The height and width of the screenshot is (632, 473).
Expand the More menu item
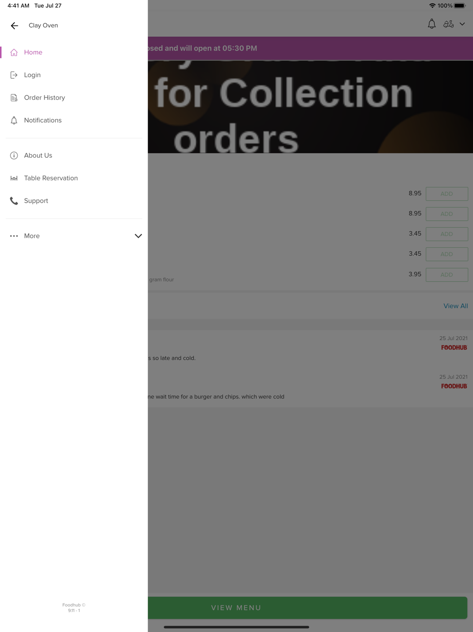click(x=74, y=236)
